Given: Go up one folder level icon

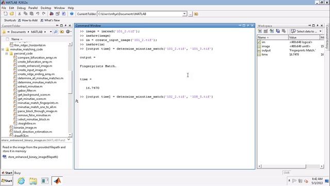Looking at the screenshot, I should click(x=196, y=14).
